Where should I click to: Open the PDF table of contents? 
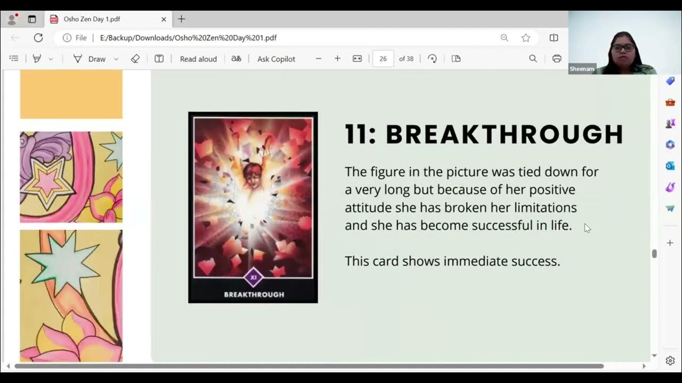pos(14,59)
